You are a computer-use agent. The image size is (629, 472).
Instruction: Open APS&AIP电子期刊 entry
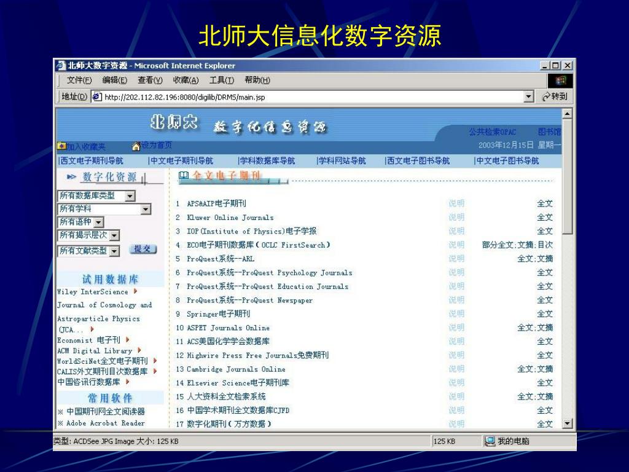coord(217,203)
